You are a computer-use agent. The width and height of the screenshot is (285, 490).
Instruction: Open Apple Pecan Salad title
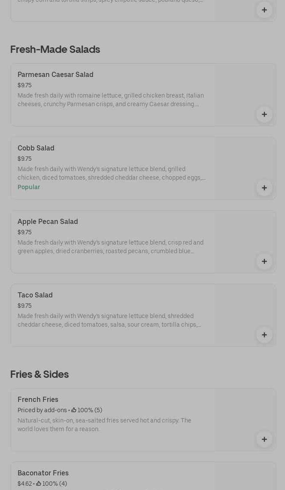[48, 221]
